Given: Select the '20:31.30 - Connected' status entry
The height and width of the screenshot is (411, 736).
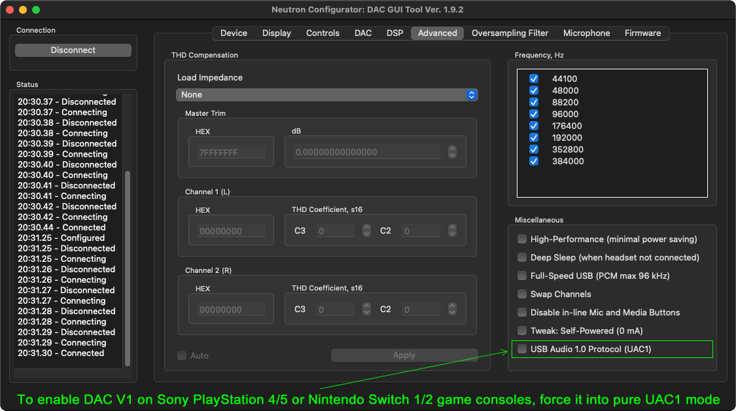Looking at the screenshot, I should [61, 353].
